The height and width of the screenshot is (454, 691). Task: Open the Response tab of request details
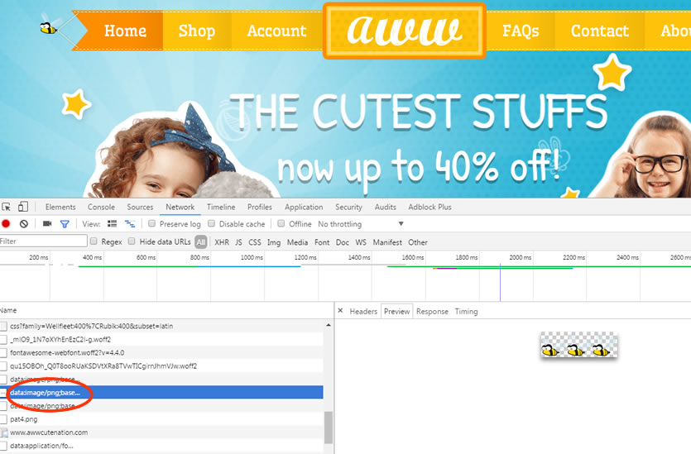[432, 311]
